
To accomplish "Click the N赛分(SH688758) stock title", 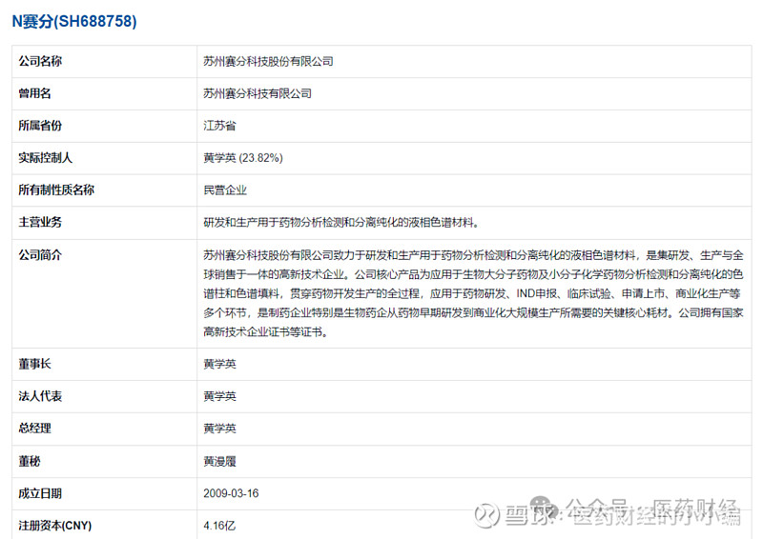I will coord(74,21).
